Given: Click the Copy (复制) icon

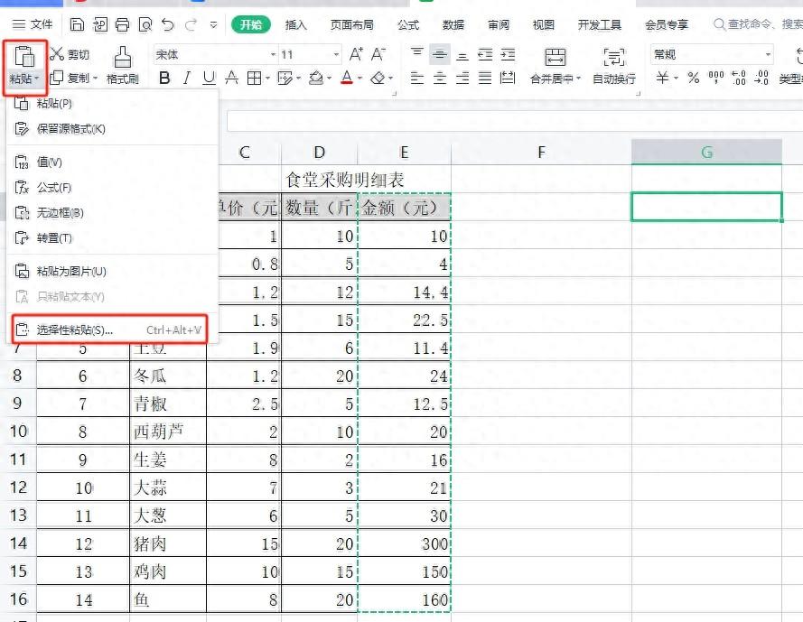Looking at the screenshot, I should 56,78.
